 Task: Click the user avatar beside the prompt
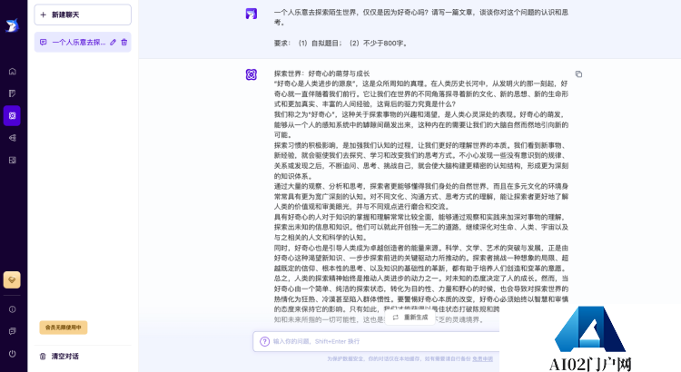pyautogui.click(x=251, y=14)
